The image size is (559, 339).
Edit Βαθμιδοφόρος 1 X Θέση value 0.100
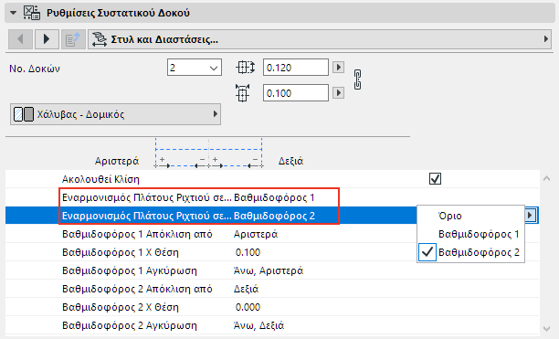click(x=248, y=252)
